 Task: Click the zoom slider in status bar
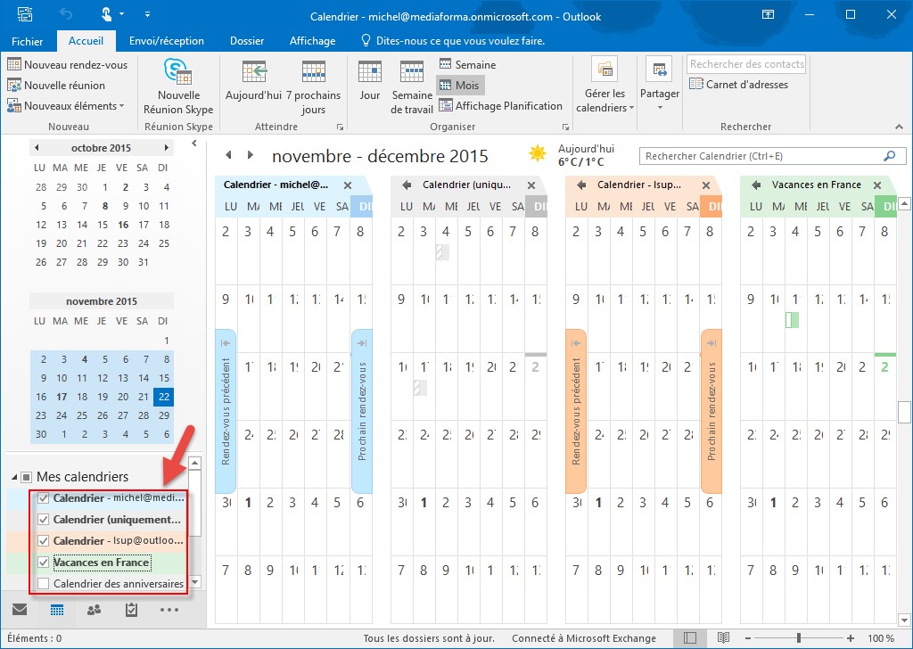(798, 638)
